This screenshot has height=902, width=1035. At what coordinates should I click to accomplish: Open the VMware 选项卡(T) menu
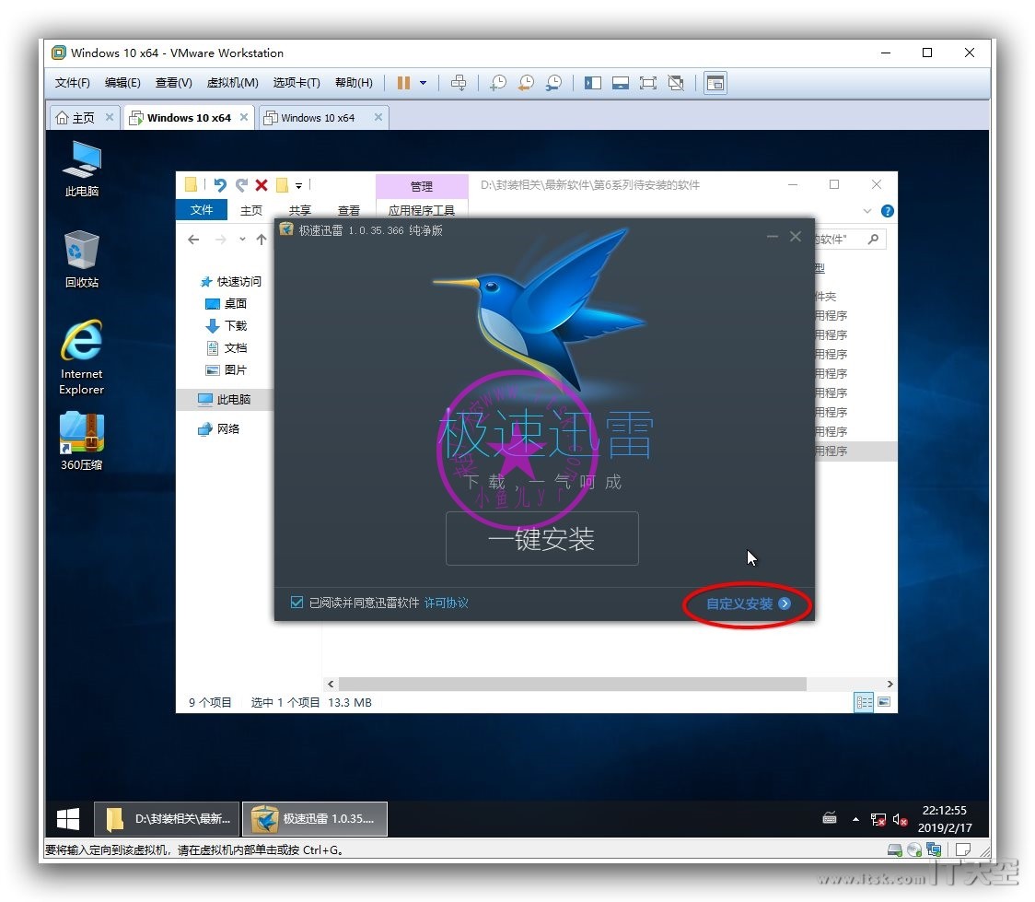pyautogui.click(x=297, y=83)
